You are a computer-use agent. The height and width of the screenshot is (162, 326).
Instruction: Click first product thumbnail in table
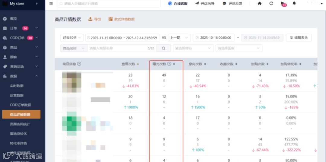click(72, 82)
